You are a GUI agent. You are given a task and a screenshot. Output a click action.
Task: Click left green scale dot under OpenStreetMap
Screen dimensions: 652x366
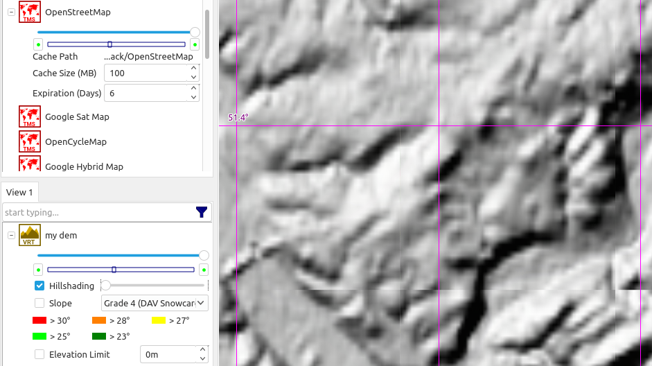click(x=38, y=44)
